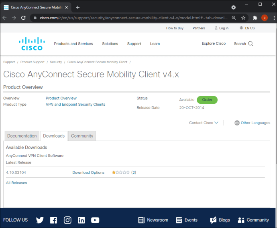
Task: Open the Chrome profile avatar
Action: point(264,18)
